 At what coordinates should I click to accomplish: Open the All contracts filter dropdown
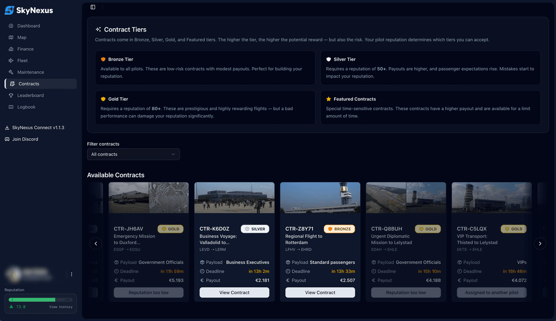[133, 154]
